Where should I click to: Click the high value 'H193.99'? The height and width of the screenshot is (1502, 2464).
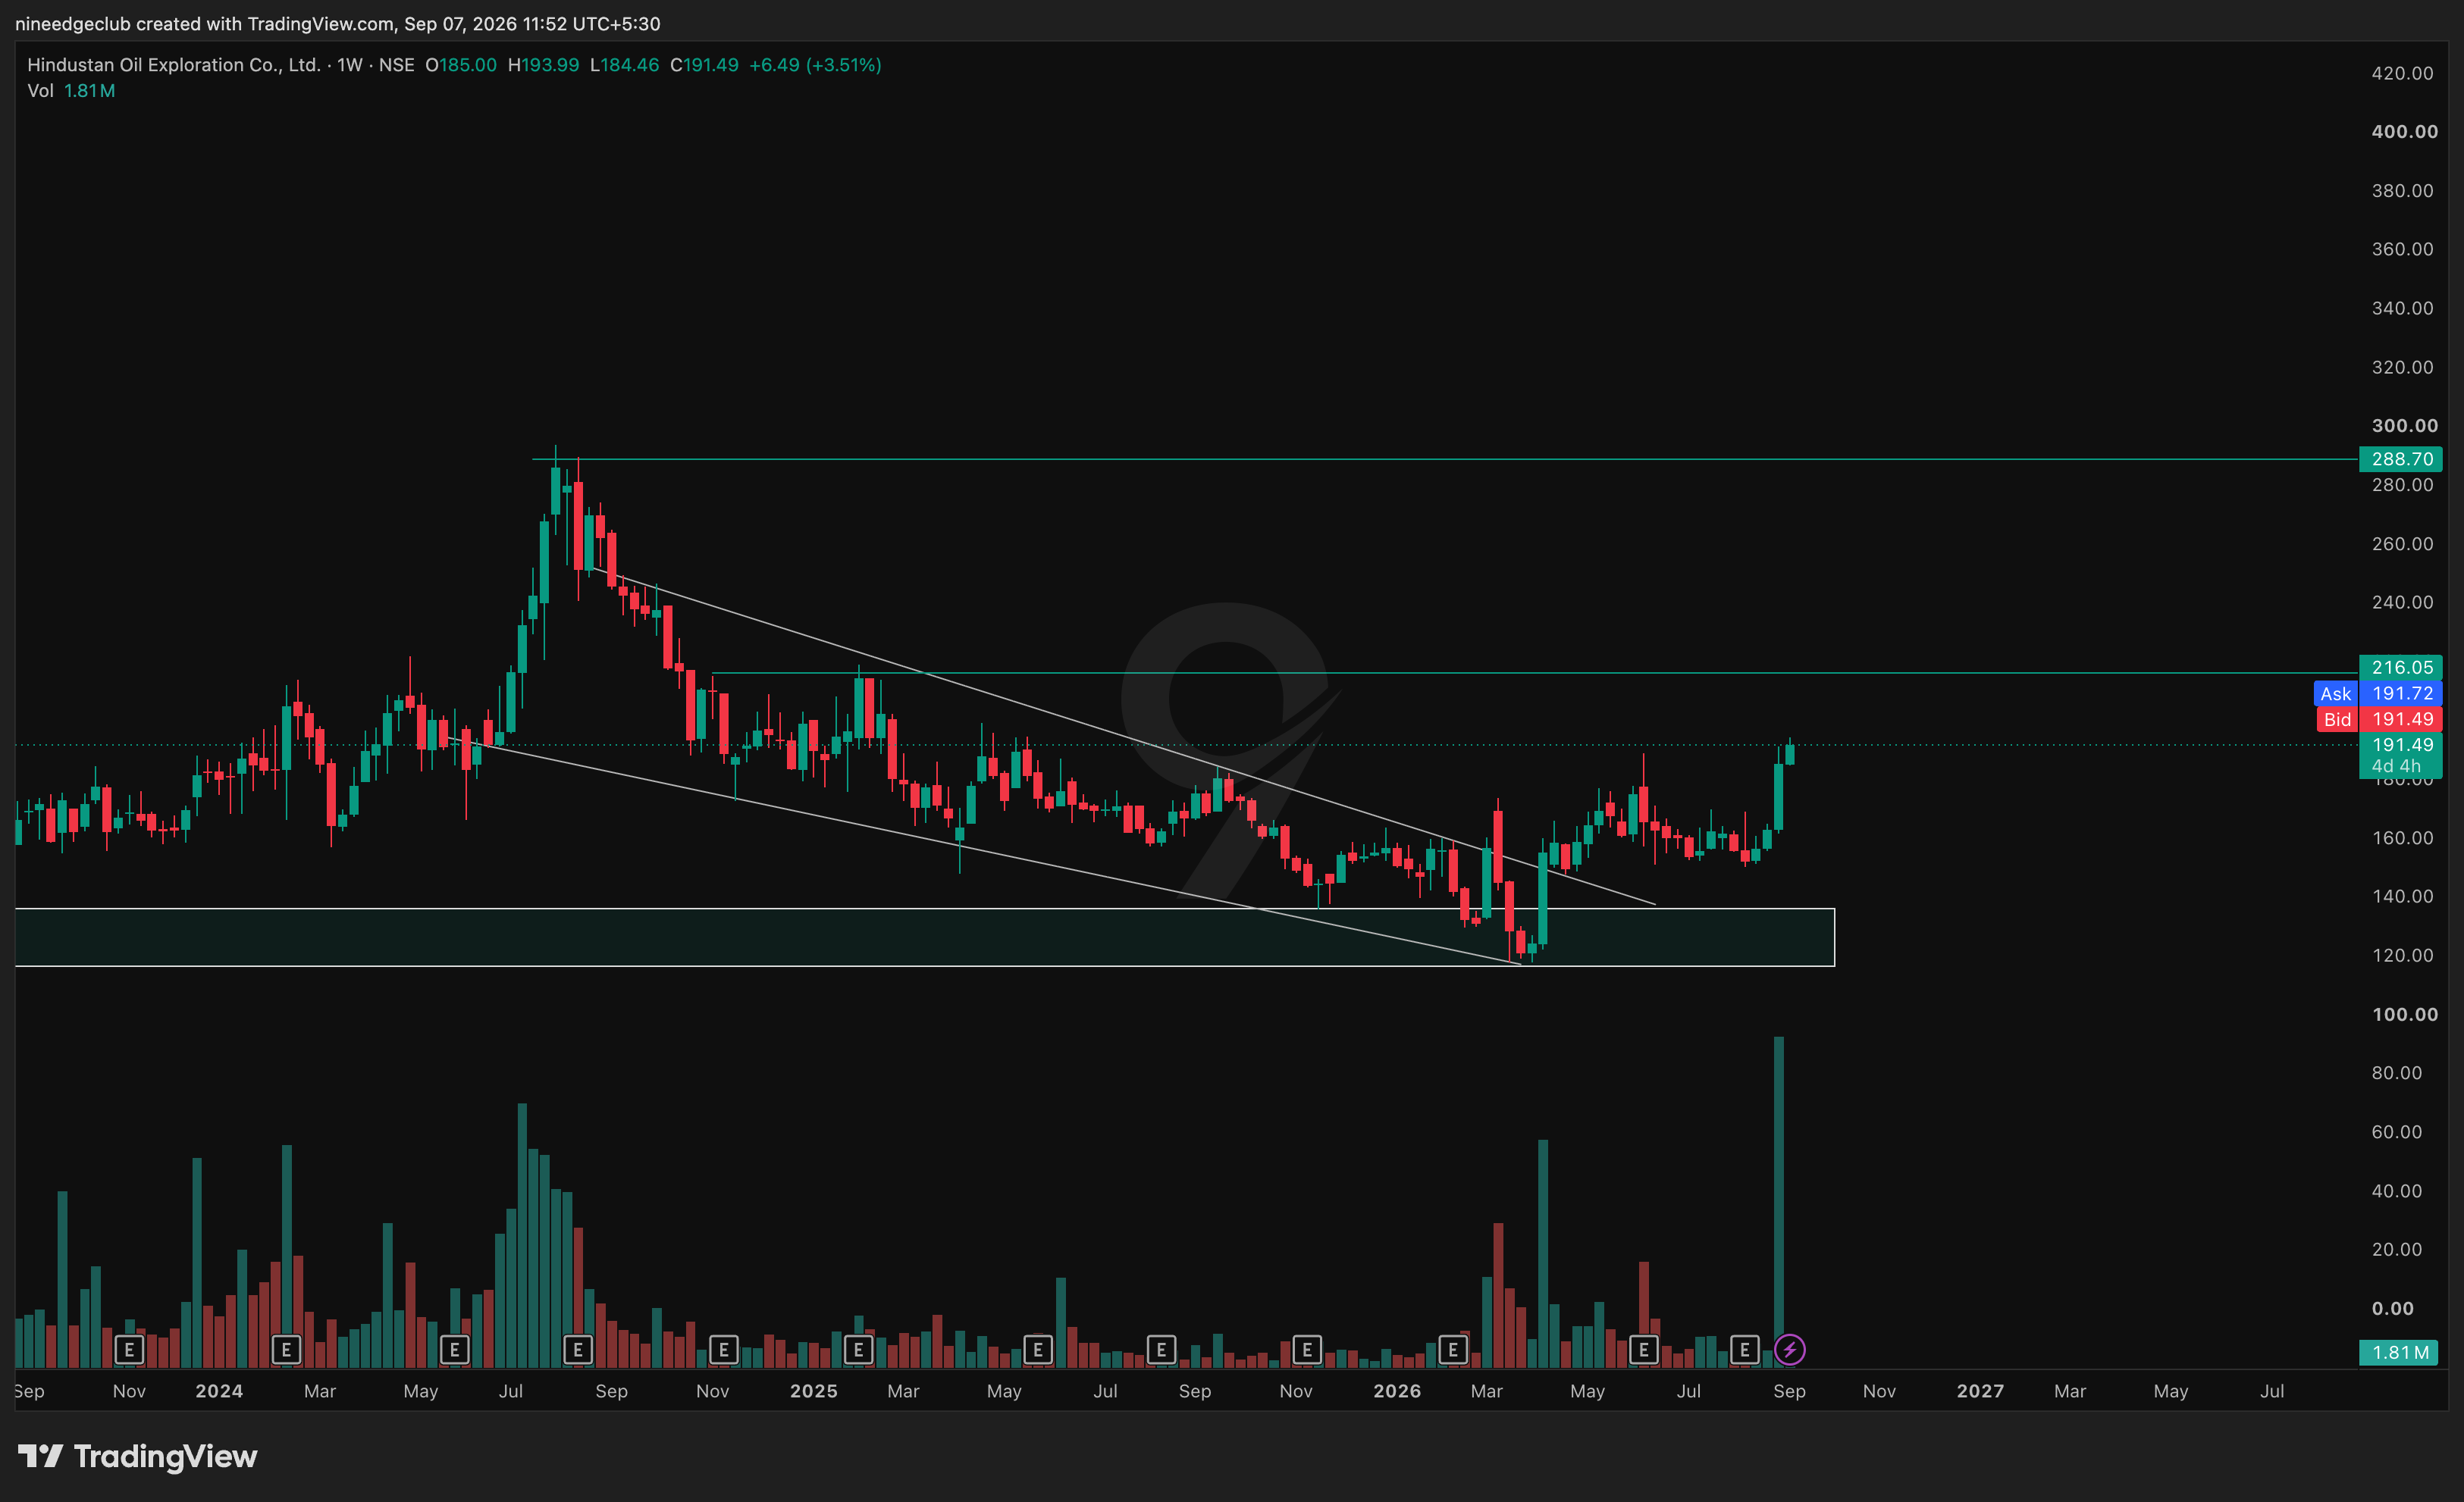point(543,65)
